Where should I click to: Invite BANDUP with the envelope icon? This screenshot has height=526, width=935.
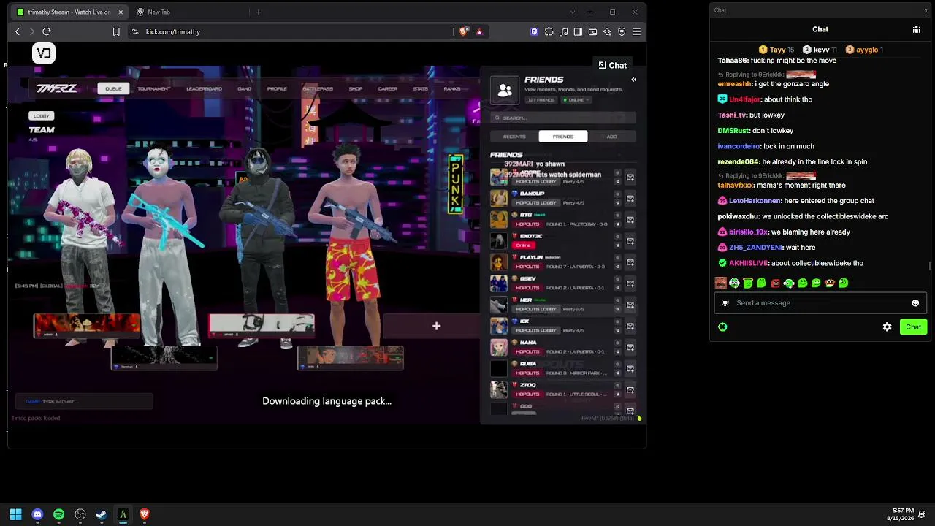[x=630, y=199]
